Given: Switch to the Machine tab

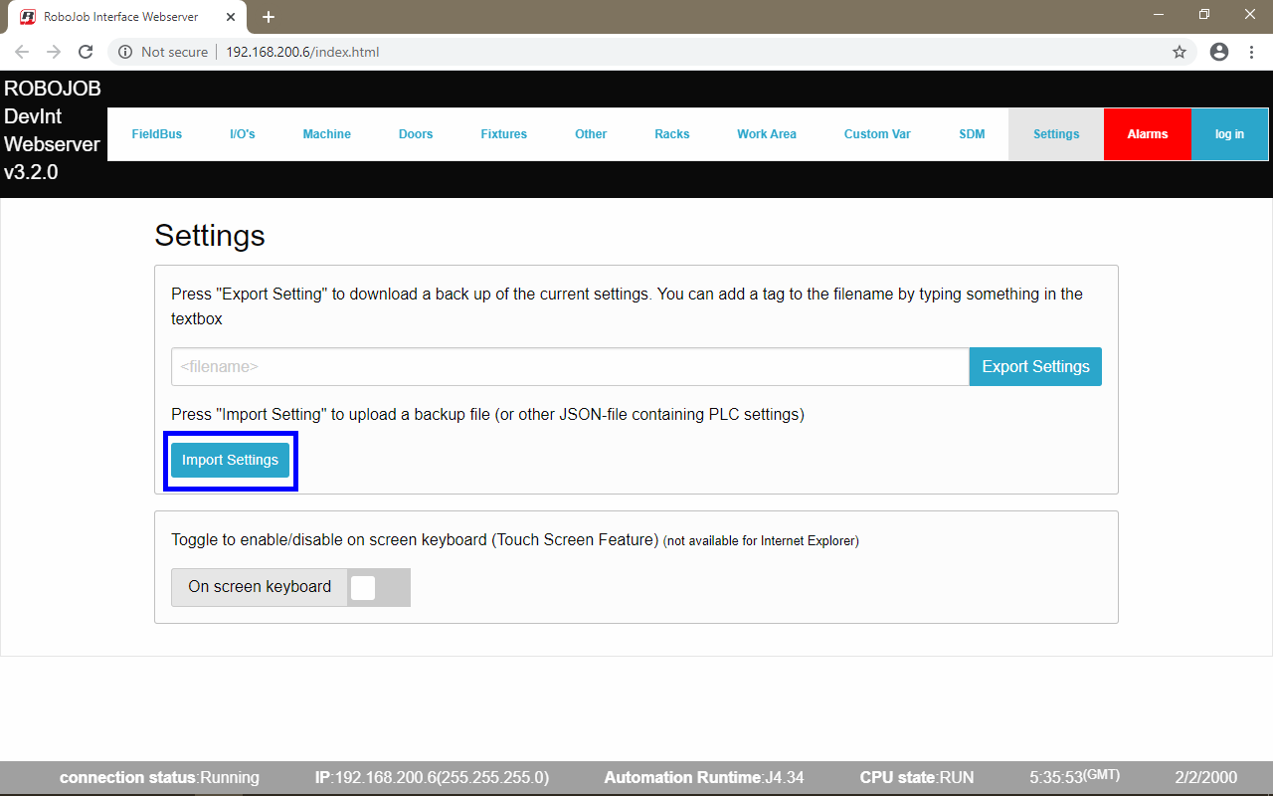Looking at the screenshot, I should (x=327, y=134).
